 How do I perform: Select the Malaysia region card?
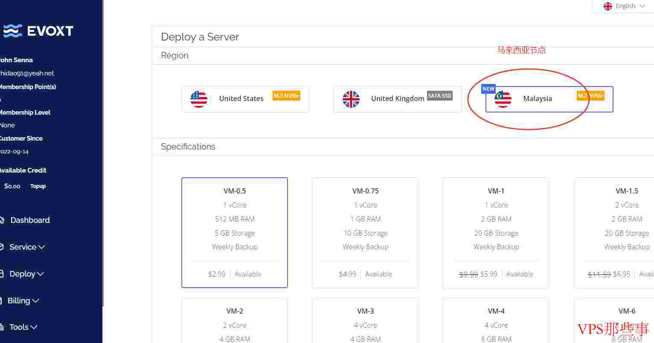[549, 99]
